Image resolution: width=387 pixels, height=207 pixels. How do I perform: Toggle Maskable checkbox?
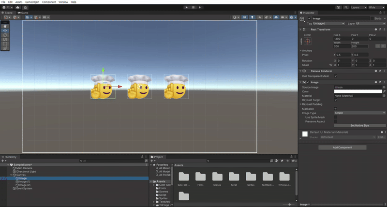coord(335,108)
